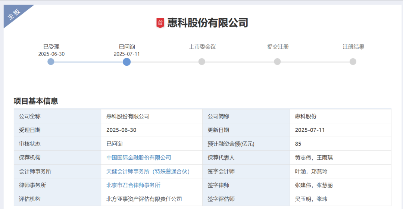Click the 2025-06-30 value in 受理日期 row
403x209 pixels.
point(121,130)
